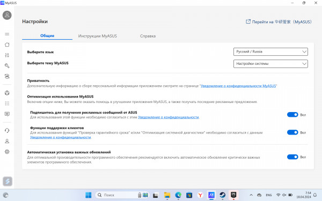Image resolution: width=322 pixels, height=201 pixels.
Task: Click the taskbar Поиск search box
Action: pyautogui.click(x=122, y=195)
